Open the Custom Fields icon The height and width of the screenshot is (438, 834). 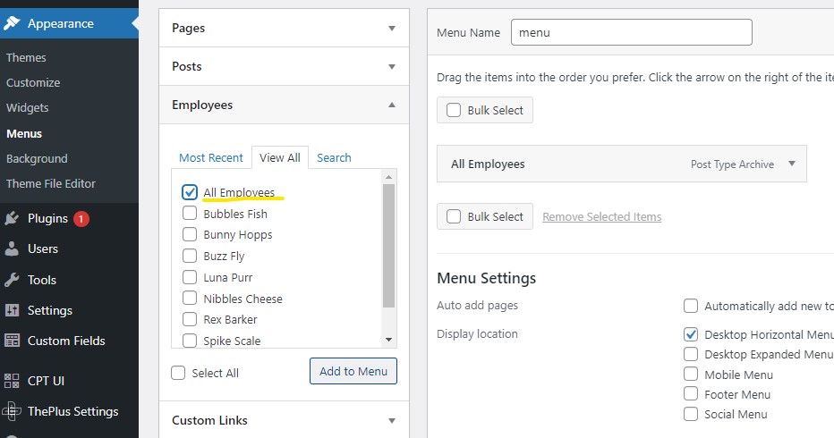click(x=12, y=341)
